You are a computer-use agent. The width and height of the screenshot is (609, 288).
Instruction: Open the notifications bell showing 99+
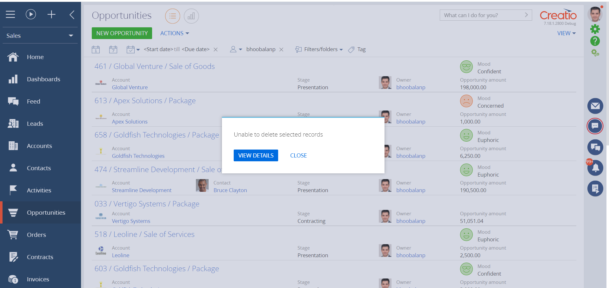(595, 168)
